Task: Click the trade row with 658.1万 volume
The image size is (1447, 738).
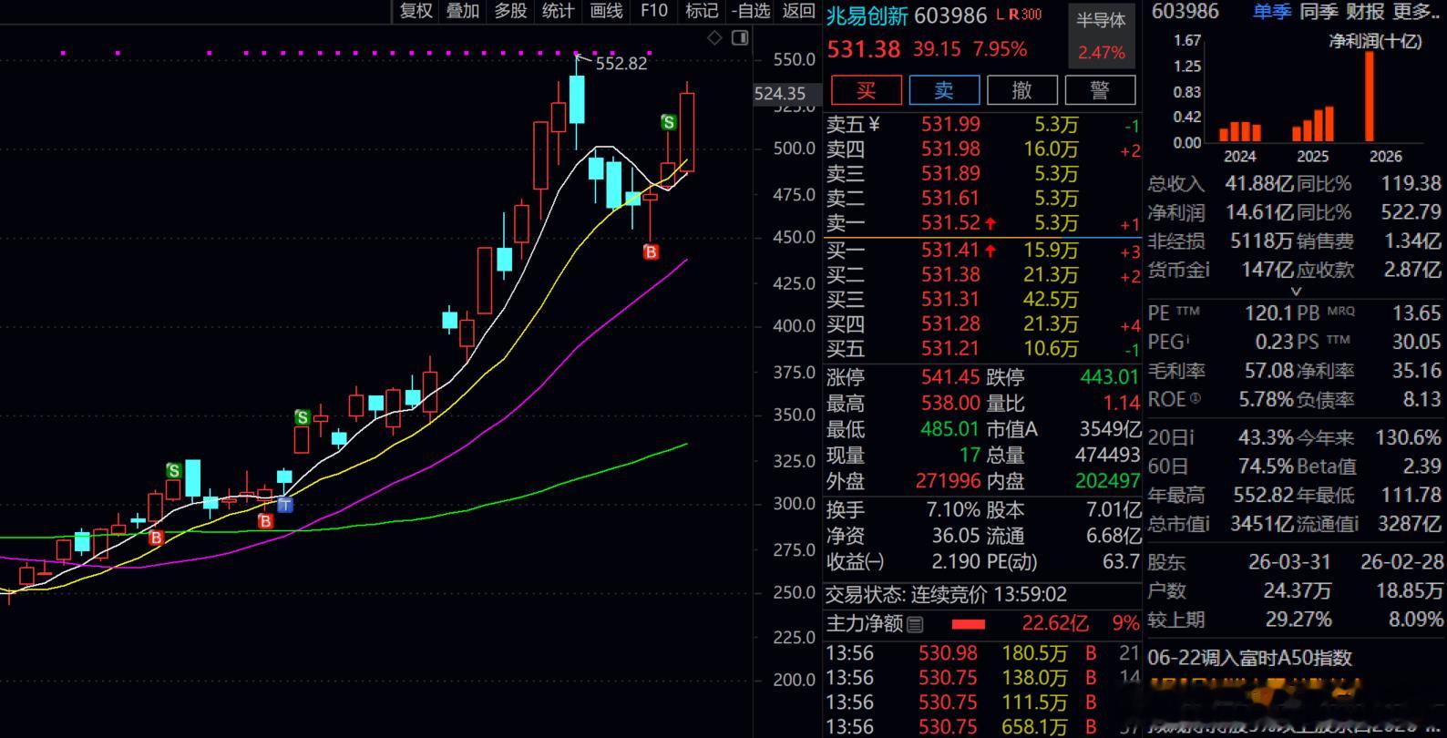Action: 982,727
